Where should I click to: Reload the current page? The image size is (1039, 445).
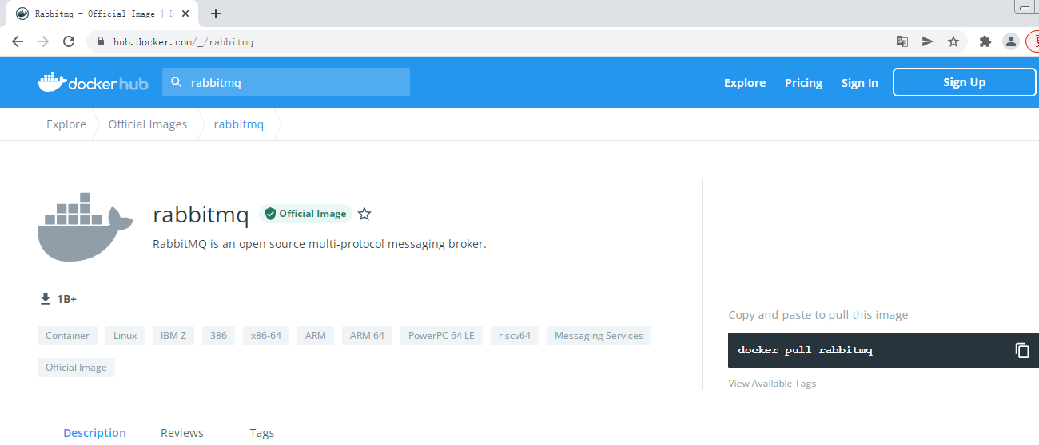click(69, 41)
